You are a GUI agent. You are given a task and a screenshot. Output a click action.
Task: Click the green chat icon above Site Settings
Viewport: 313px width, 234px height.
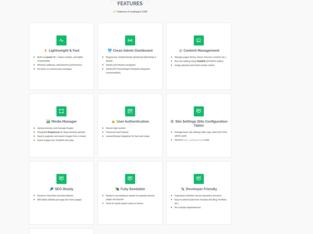[x=199, y=111]
